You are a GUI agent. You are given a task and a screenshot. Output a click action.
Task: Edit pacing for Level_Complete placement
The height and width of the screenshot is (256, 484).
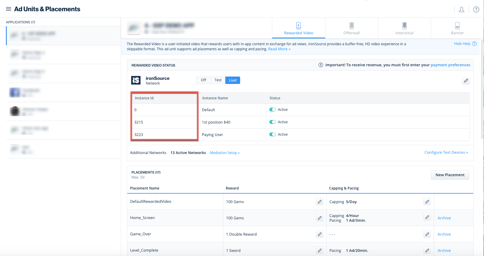pyautogui.click(x=427, y=250)
